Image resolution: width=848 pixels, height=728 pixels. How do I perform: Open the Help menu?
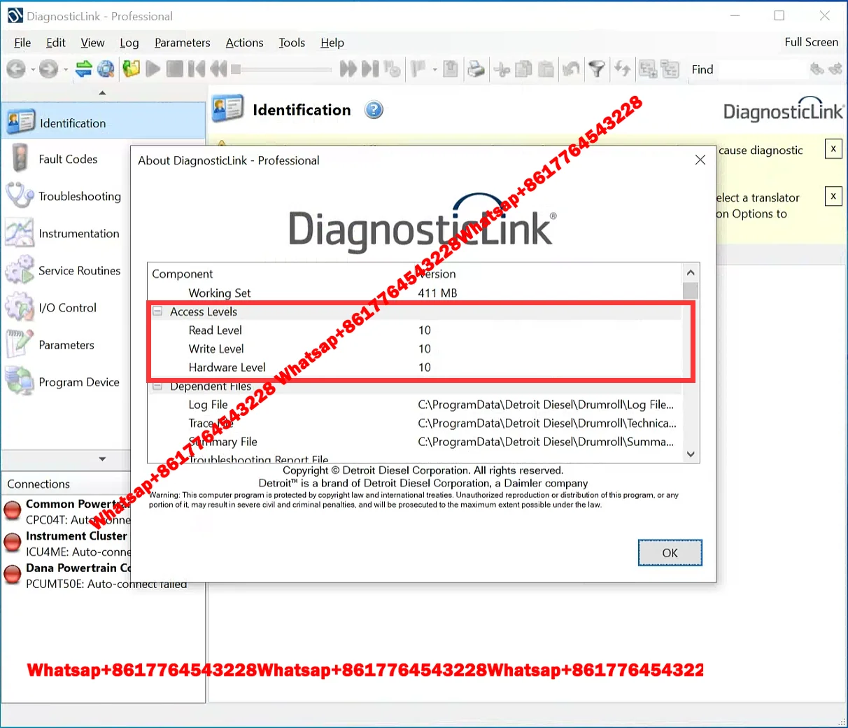coord(332,43)
